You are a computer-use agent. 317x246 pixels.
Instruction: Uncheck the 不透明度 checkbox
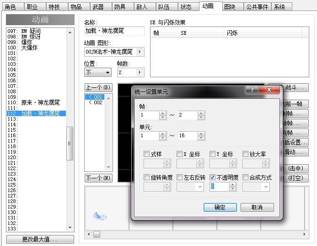pos(213,177)
